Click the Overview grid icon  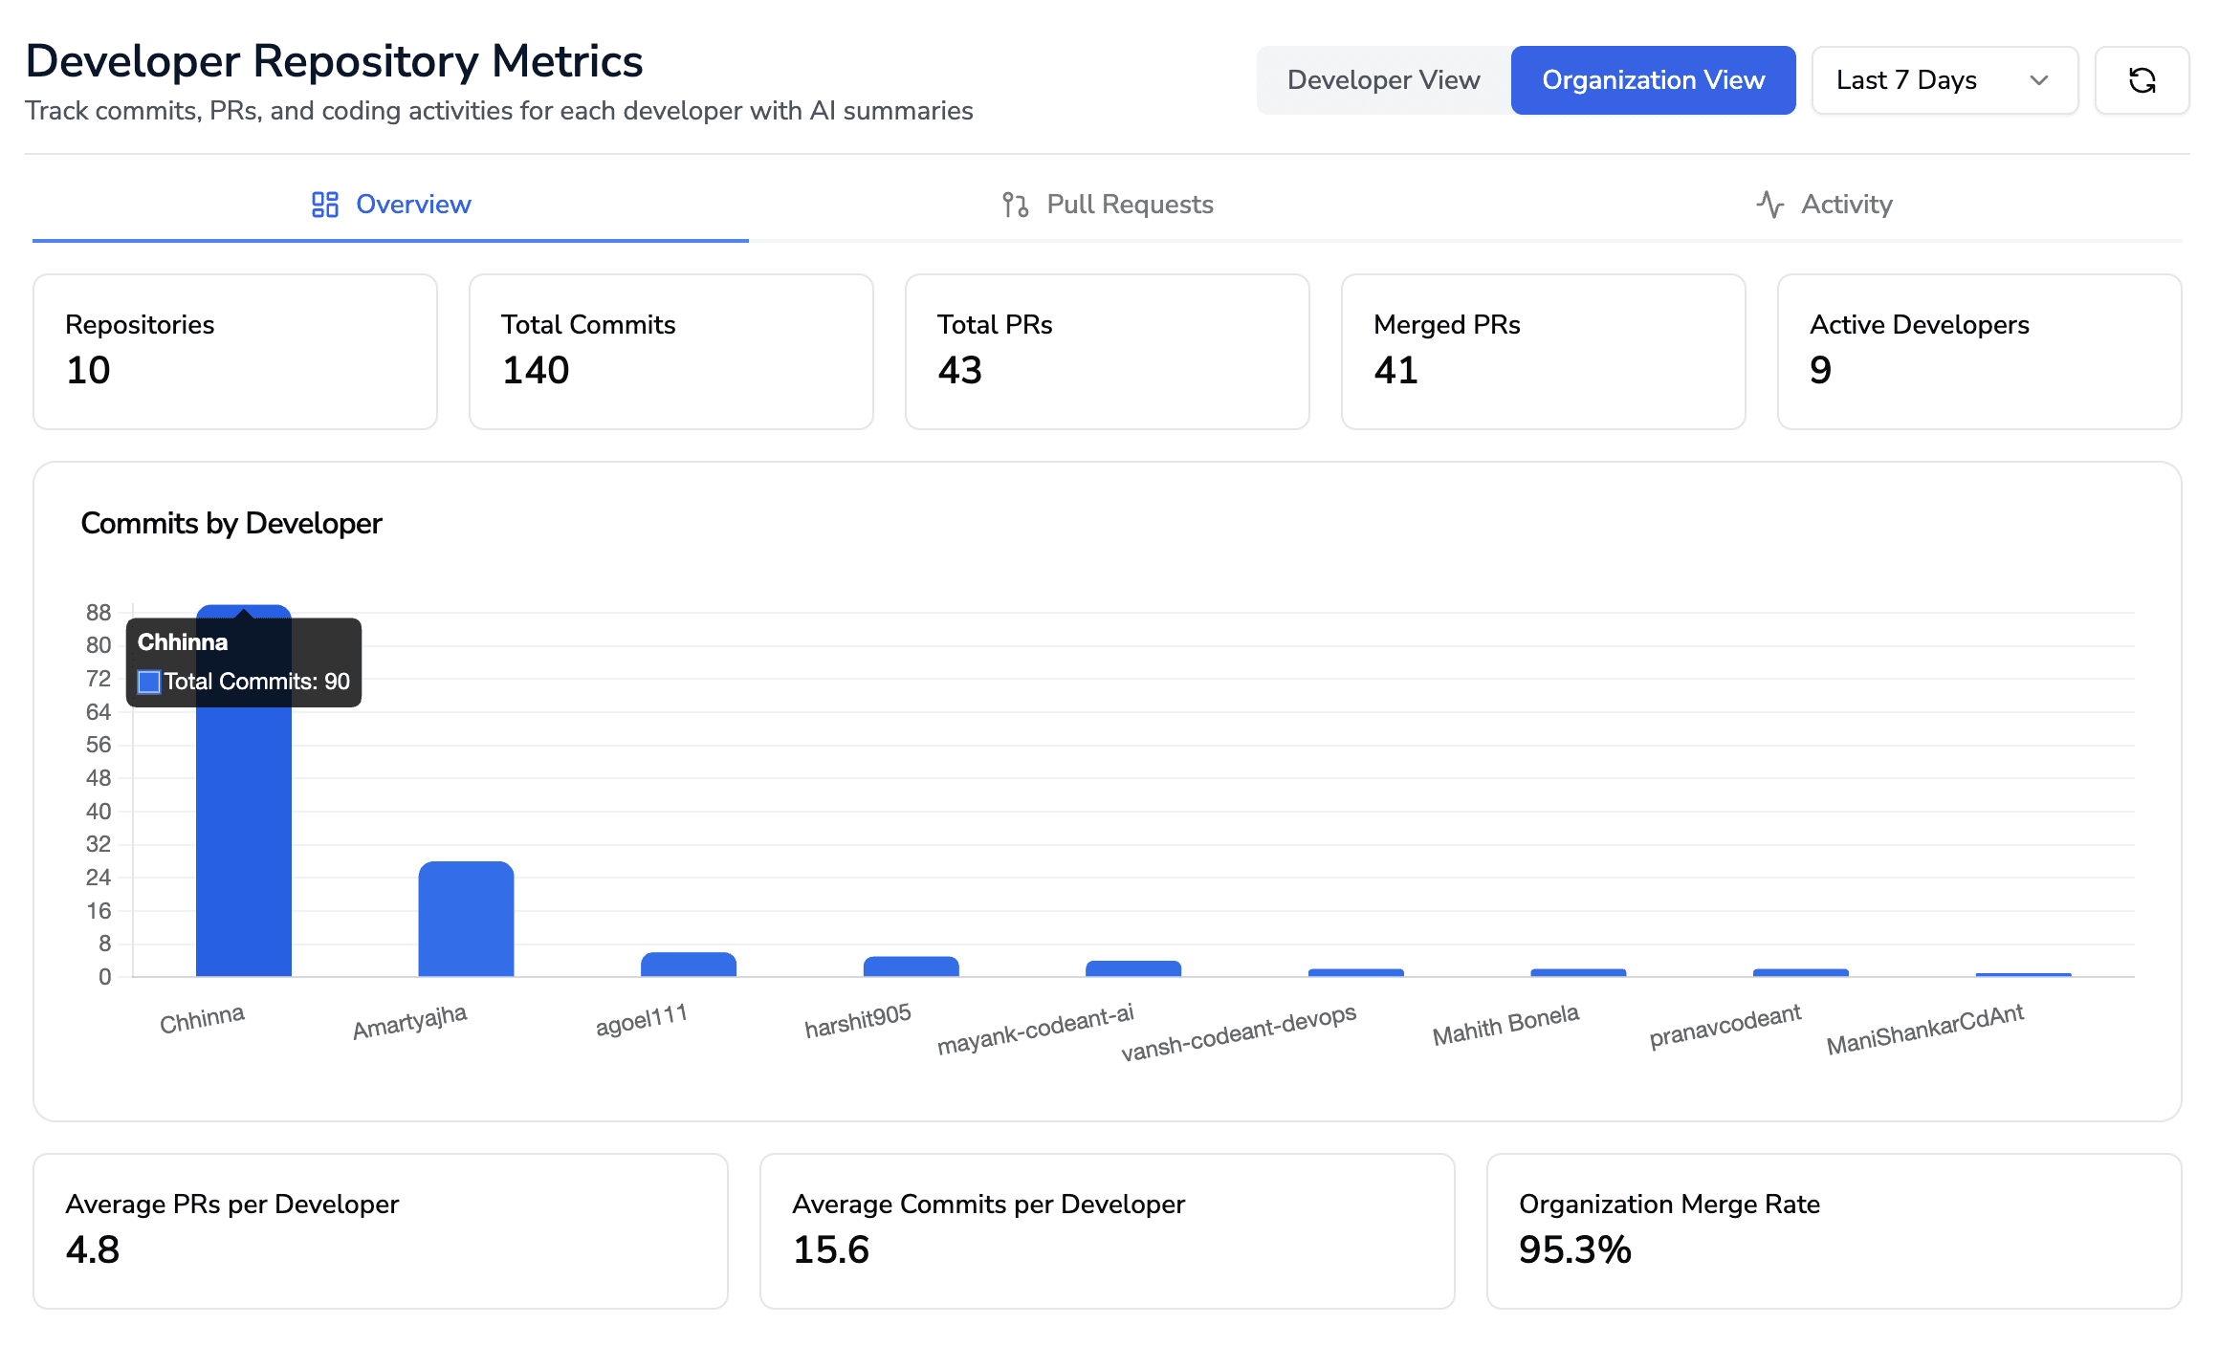click(325, 205)
